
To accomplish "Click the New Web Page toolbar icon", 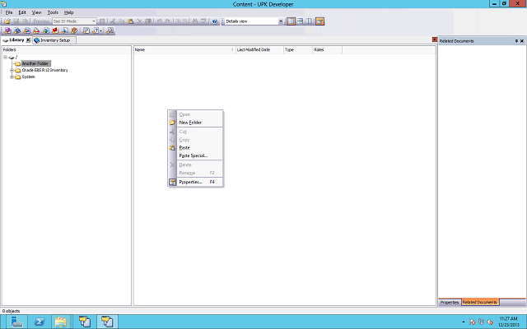I will 36,30.
